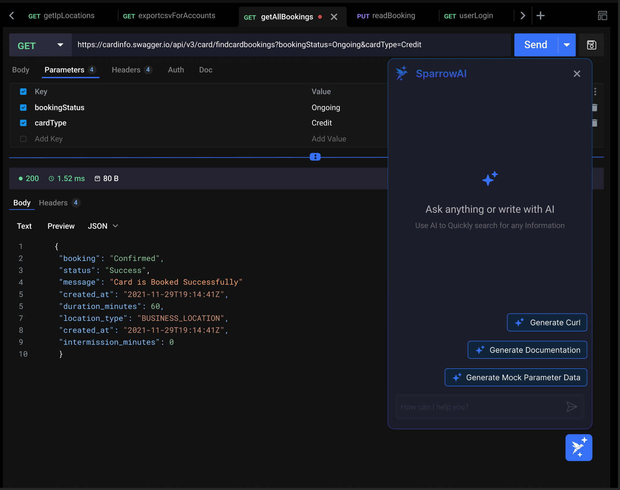Click the Add Value field

[x=329, y=139]
